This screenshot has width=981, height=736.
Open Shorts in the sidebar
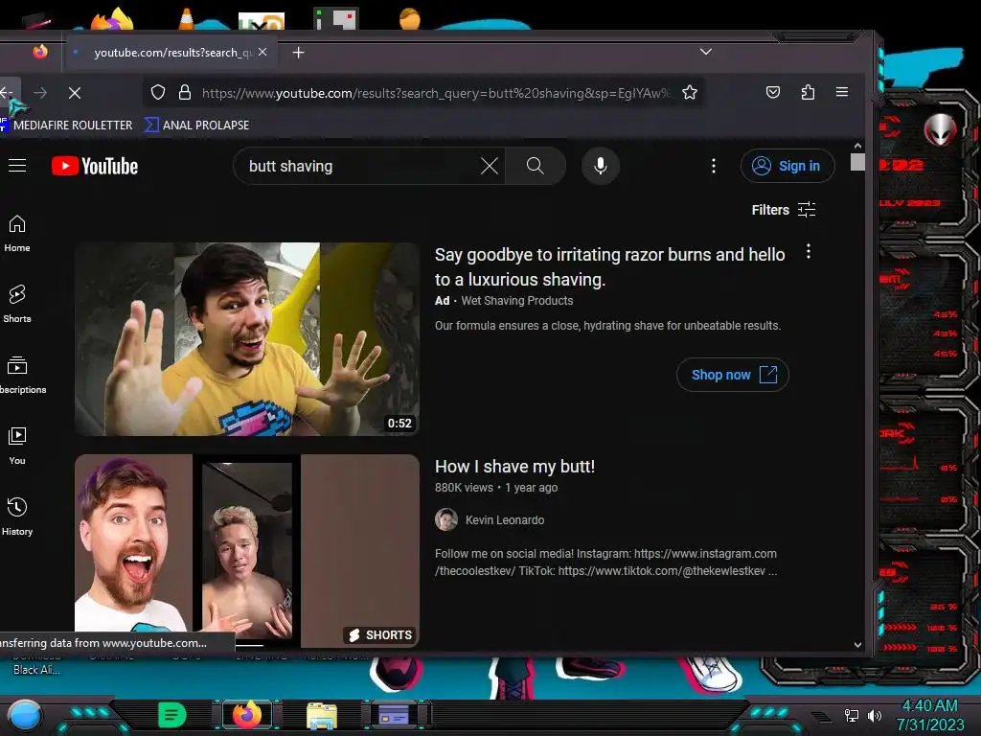pos(17,304)
